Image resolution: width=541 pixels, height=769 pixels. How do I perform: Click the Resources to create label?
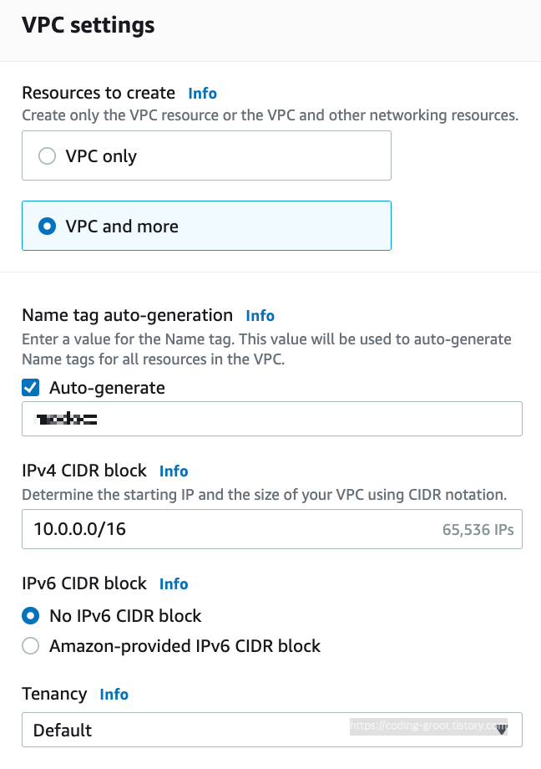(x=99, y=93)
